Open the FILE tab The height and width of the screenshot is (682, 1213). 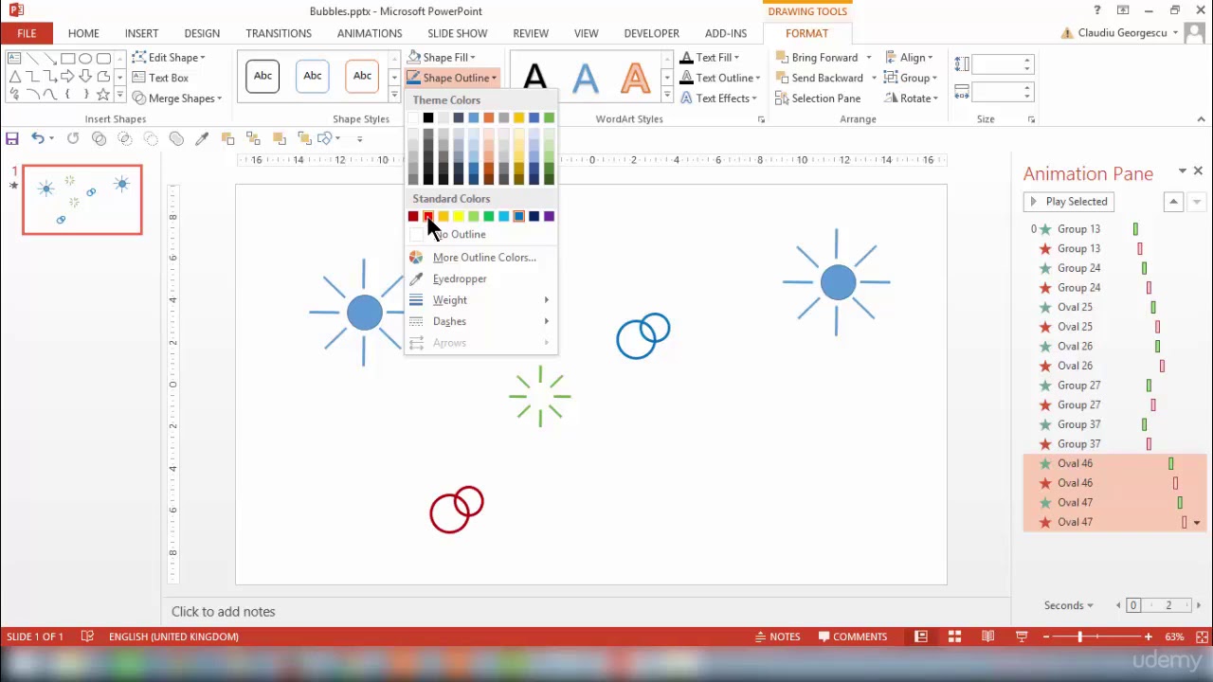click(x=27, y=33)
